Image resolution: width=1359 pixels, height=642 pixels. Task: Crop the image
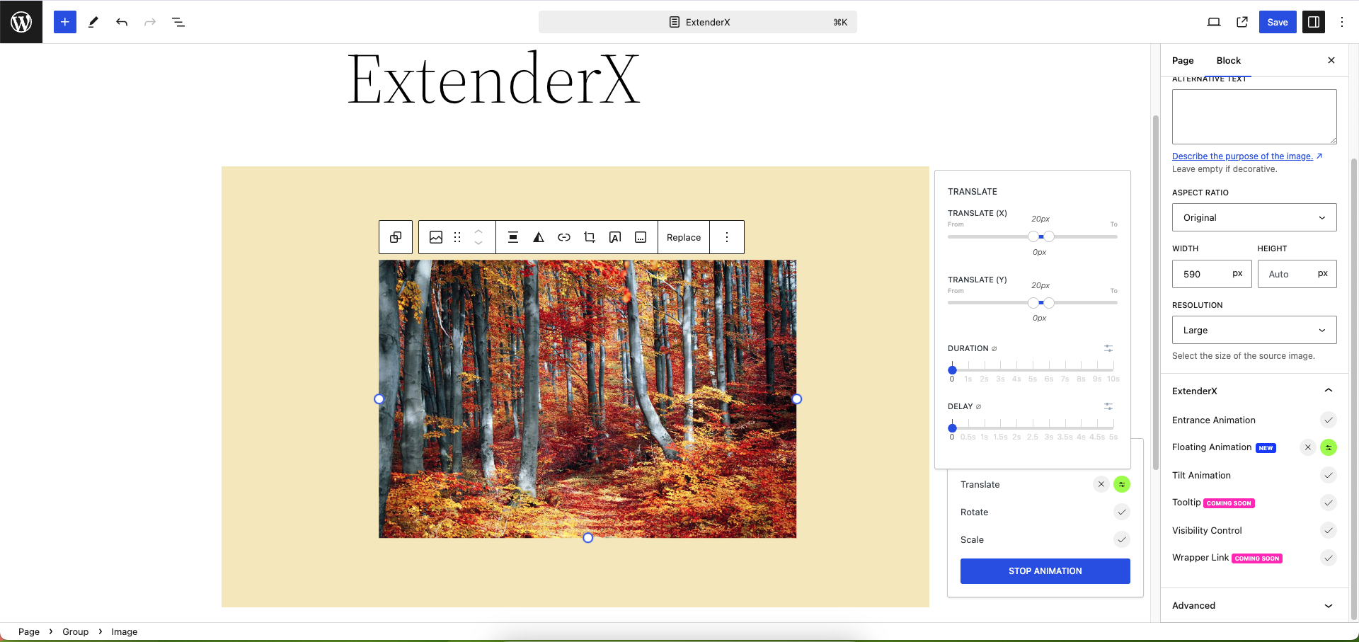click(590, 237)
